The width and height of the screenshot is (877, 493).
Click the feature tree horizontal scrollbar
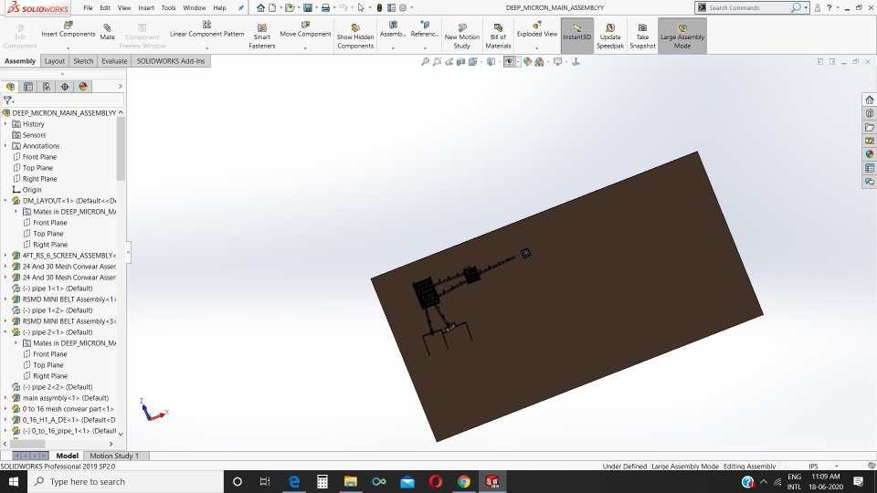pos(26,444)
